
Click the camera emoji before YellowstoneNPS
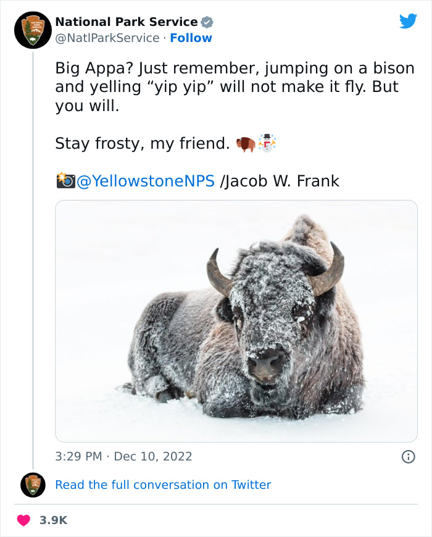pos(65,181)
